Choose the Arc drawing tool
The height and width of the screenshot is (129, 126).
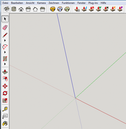[x=5, y=47]
